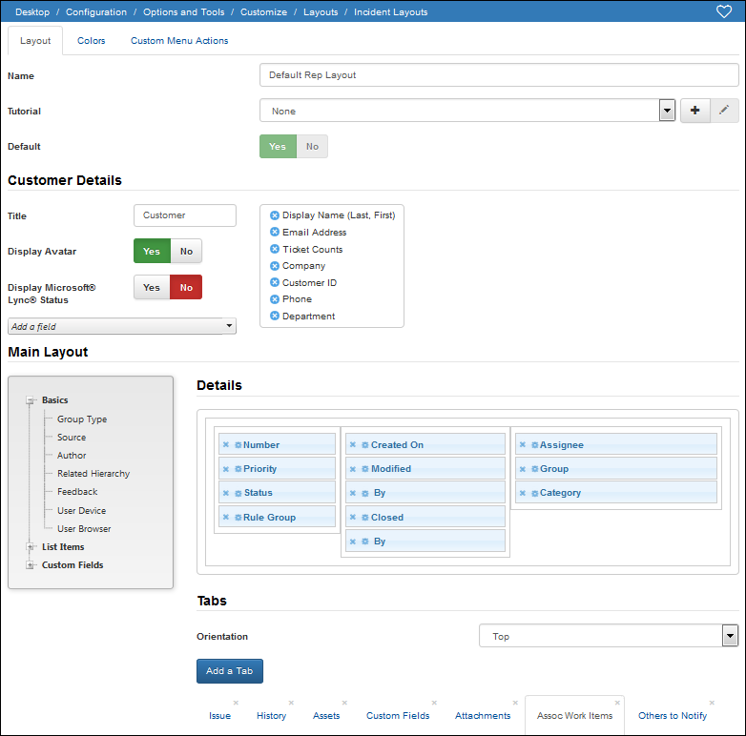
Task: Enable Microsoft Lync Status with Yes
Action: [x=152, y=287]
